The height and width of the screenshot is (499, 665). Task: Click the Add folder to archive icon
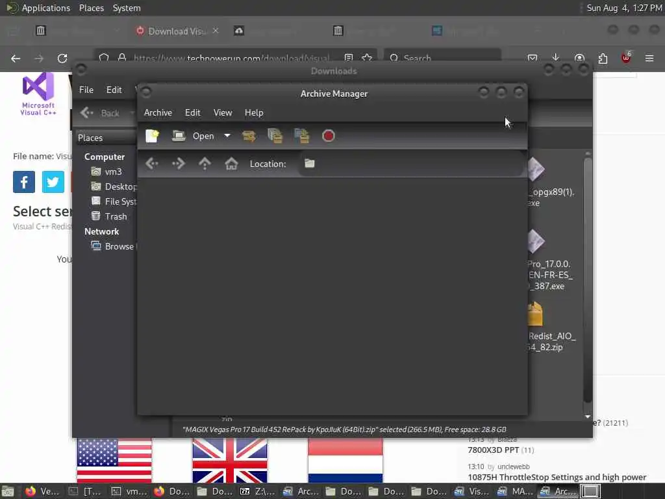(301, 136)
